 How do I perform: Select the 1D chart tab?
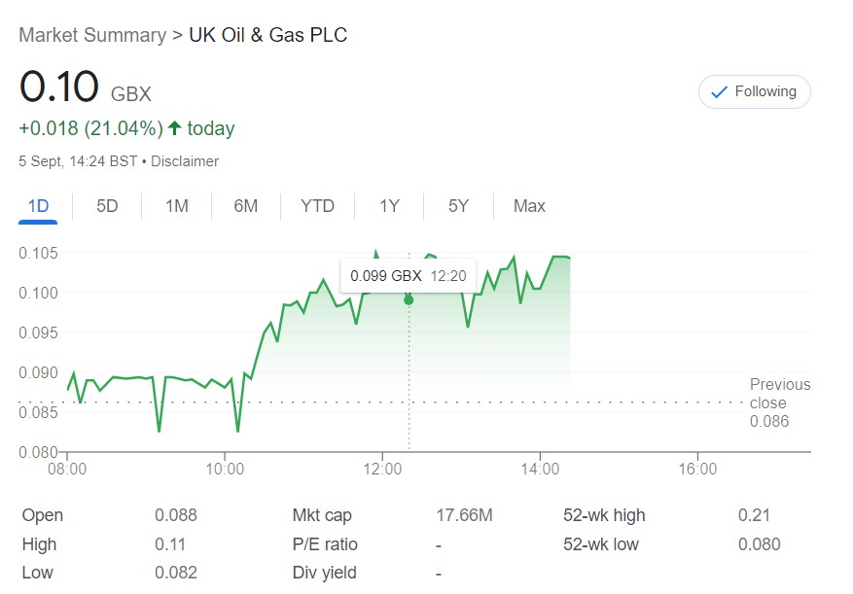point(38,206)
